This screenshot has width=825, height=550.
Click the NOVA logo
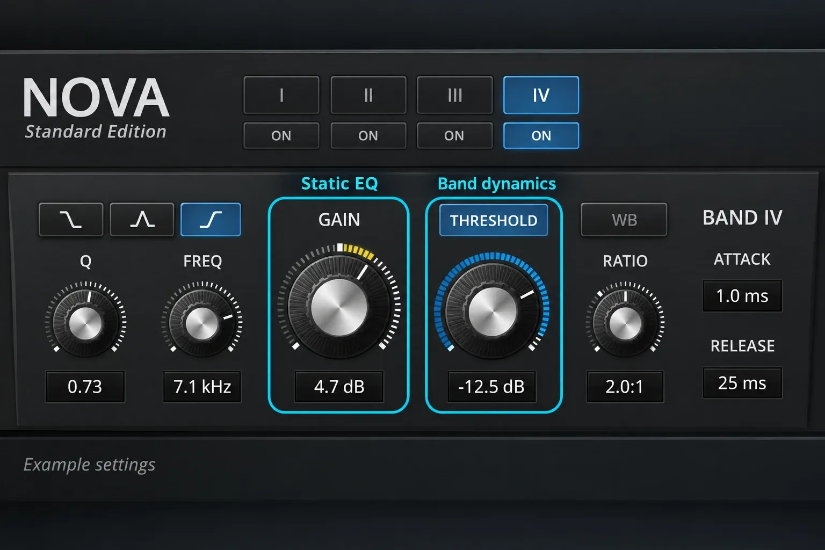coord(96,97)
